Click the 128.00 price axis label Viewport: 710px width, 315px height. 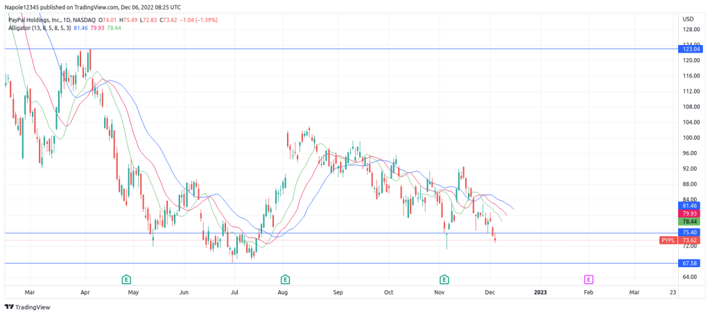(690, 29)
